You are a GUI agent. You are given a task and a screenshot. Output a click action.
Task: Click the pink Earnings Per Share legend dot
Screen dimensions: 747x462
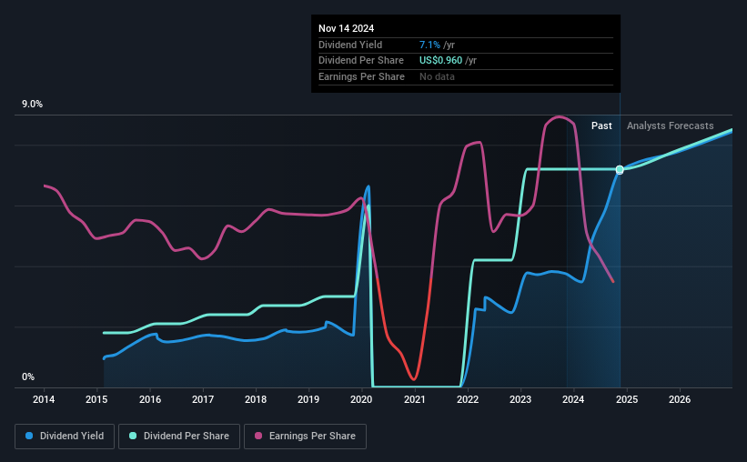tap(258, 436)
